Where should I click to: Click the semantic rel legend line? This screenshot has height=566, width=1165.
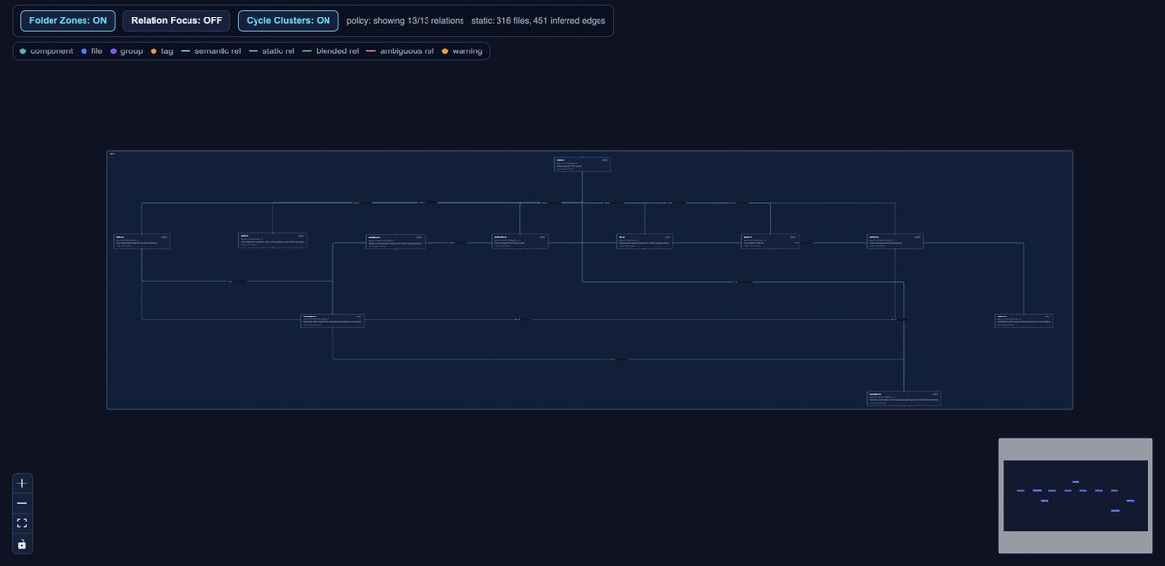coord(187,51)
